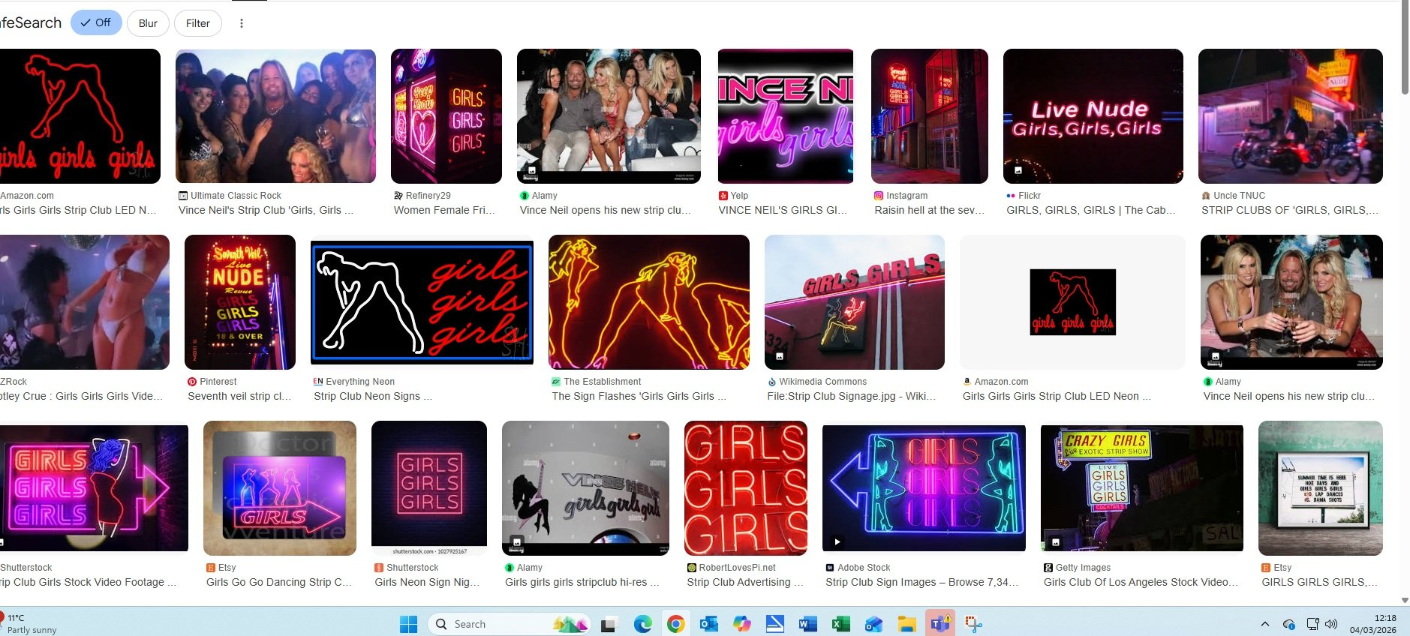Open Microsoft Edge from the taskbar
This screenshot has height=636, width=1410.
click(642, 624)
